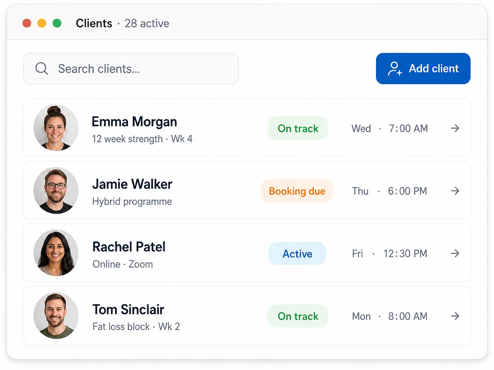This screenshot has width=494, height=370.
Task: Select Emma Morgan's On track badge
Action: (x=298, y=128)
